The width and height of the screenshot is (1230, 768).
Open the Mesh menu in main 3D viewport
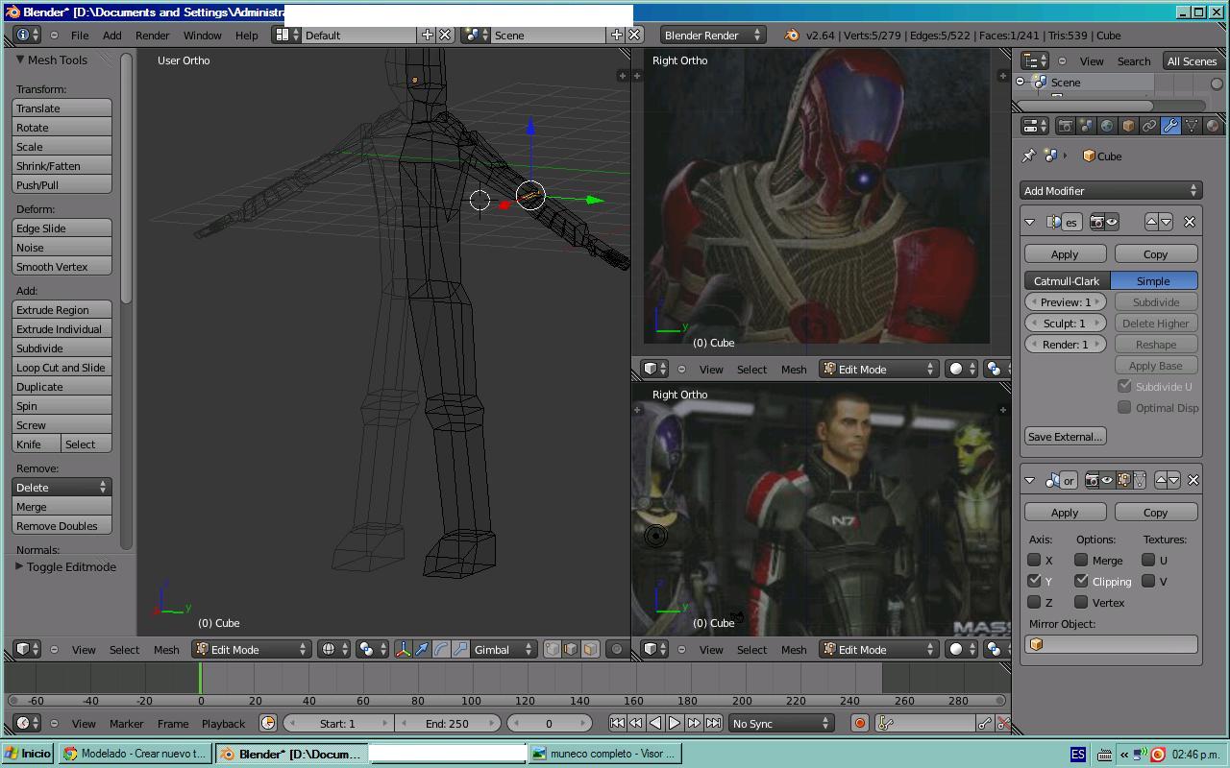[166, 650]
